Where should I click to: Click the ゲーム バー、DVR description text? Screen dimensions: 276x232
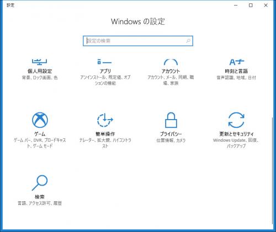pos(40,143)
